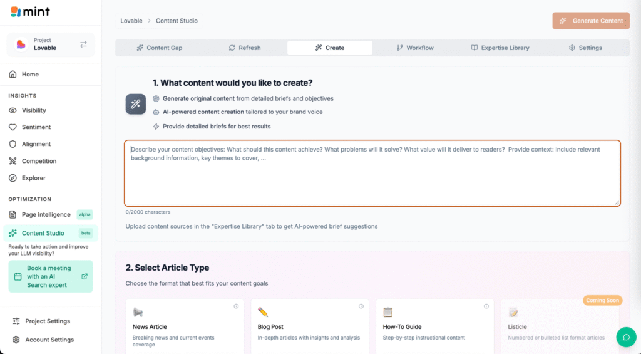
Task: Click the info icon on Blog Post card
Action: (361, 306)
